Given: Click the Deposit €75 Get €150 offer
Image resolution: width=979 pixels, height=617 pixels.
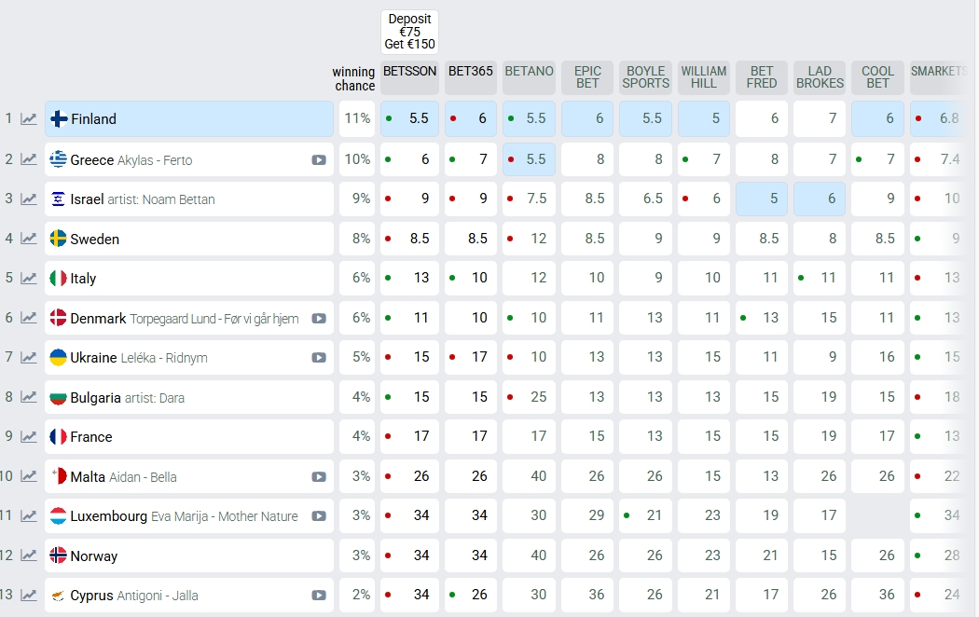Looking at the screenshot, I should pos(409,32).
